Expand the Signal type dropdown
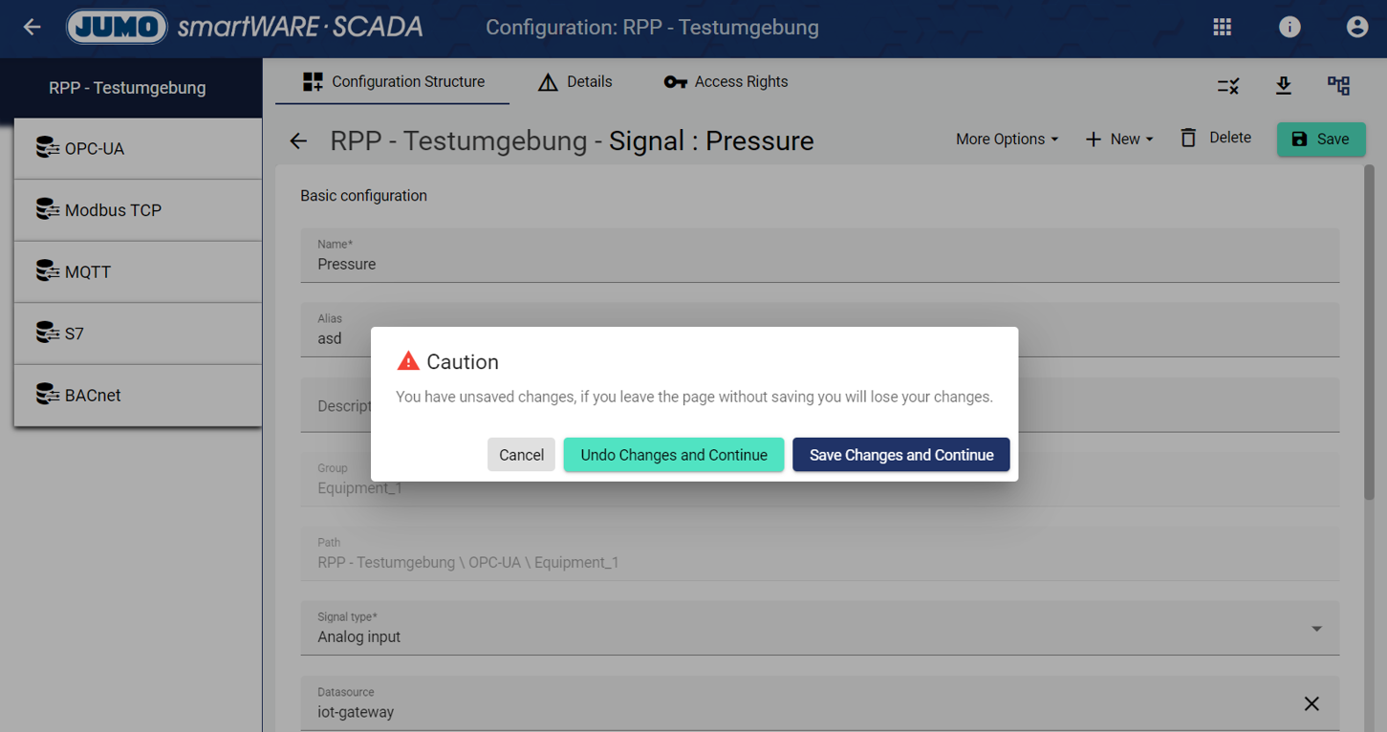1387x732 pixels. 1316,629
